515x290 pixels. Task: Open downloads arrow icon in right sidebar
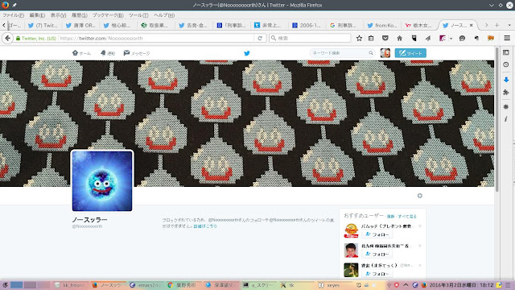click(x=506, y=80)
